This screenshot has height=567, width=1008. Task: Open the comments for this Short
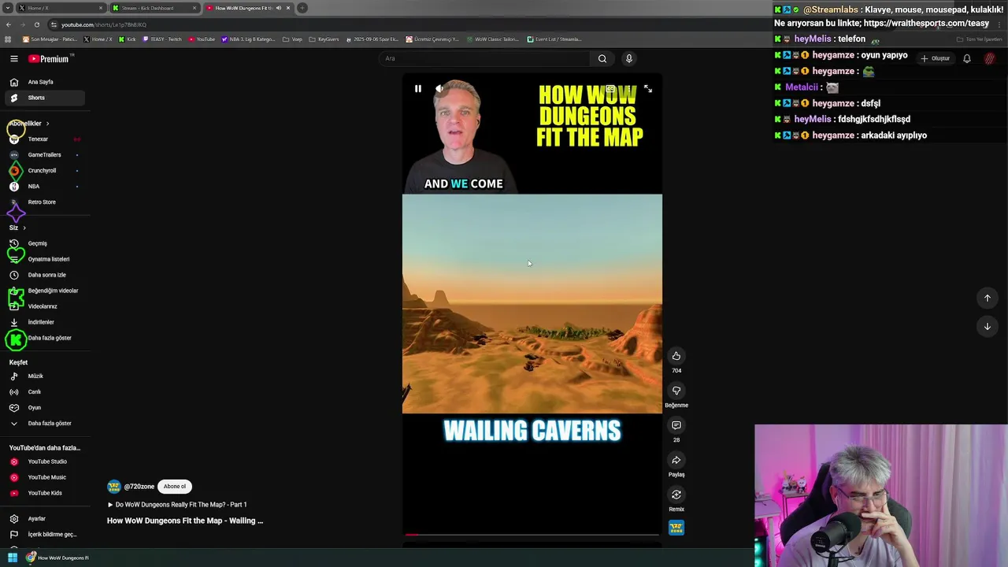click(676, 425)
